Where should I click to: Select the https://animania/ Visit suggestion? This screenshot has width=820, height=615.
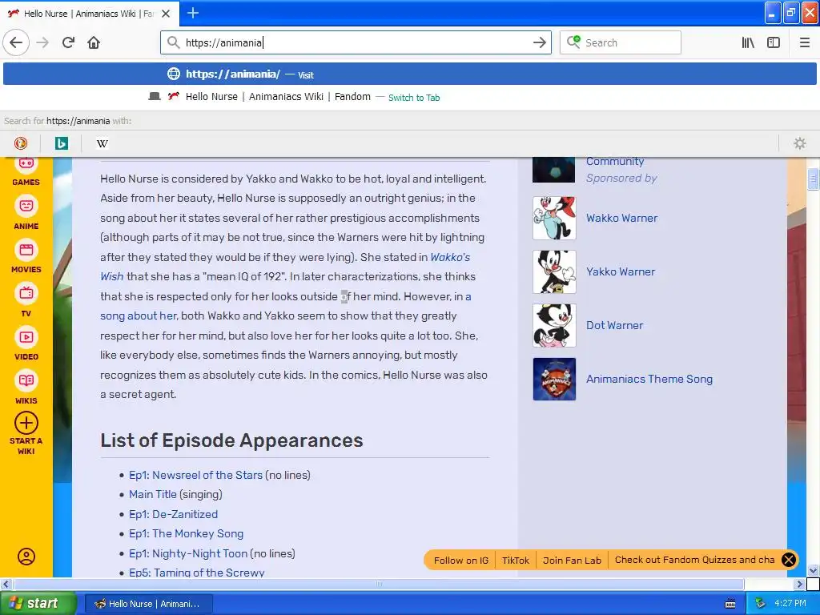pyautogui.click(x=410, y=74)
